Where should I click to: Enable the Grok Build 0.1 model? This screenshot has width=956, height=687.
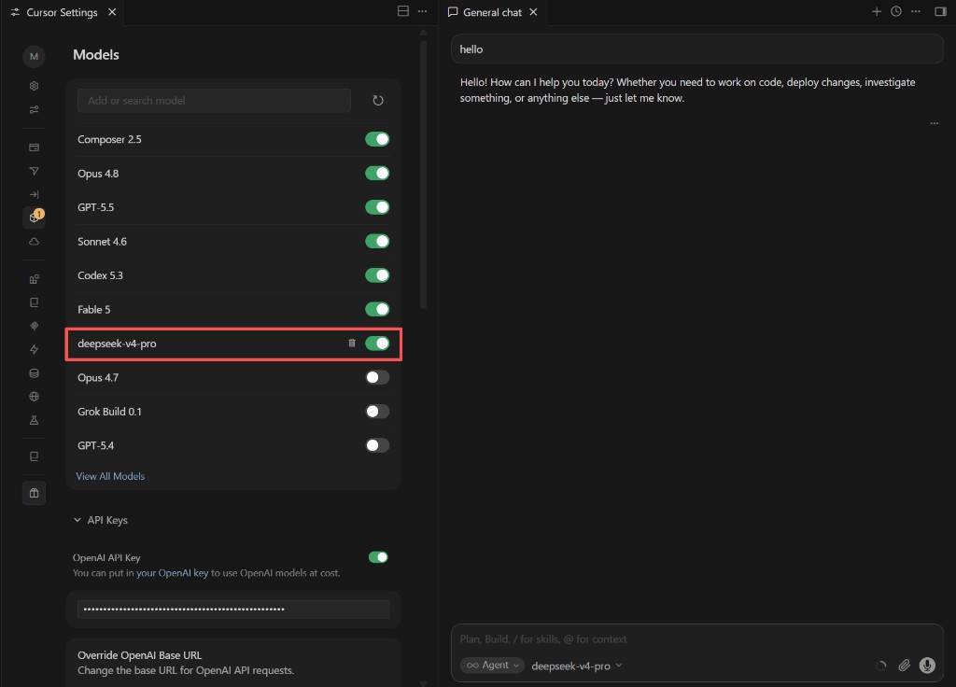377,412
